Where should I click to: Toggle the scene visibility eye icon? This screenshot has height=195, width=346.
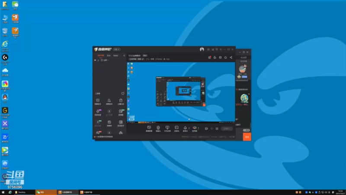[95, 60]
